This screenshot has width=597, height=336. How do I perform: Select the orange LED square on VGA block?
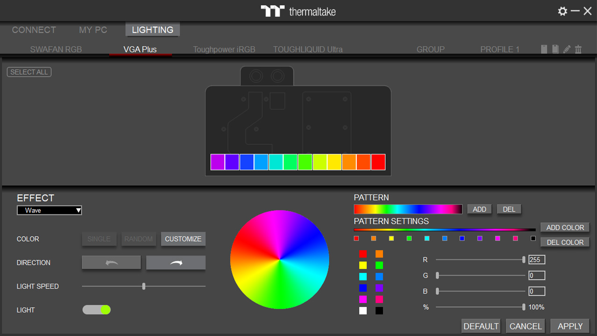coord(349,162)
